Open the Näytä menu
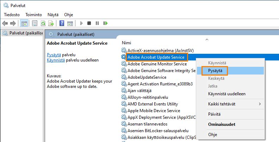Viewport: 279px width, 142px height. 53,15
